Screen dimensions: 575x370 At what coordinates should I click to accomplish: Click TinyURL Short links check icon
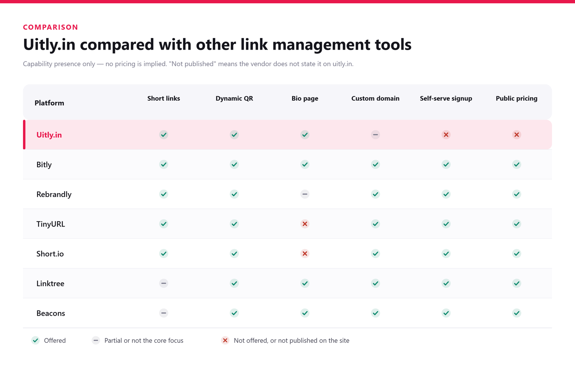(164, 224)
